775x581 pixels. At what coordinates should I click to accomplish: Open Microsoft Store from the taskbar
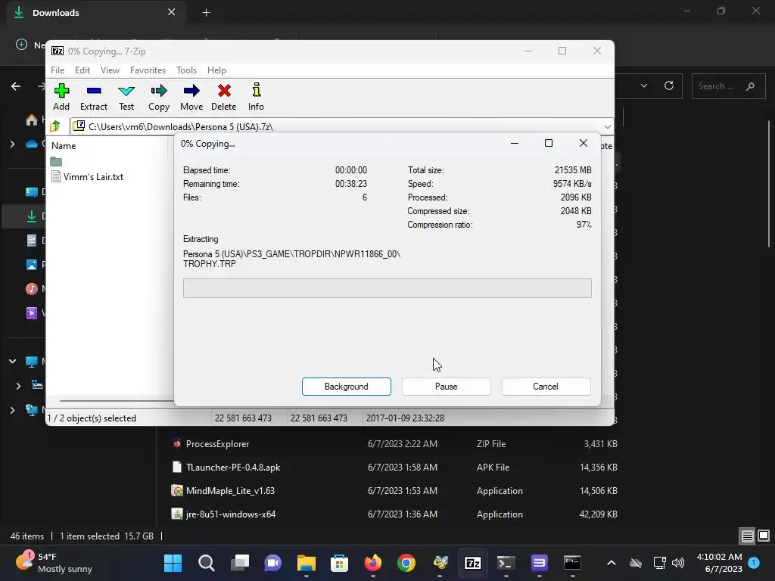[340, 563]
